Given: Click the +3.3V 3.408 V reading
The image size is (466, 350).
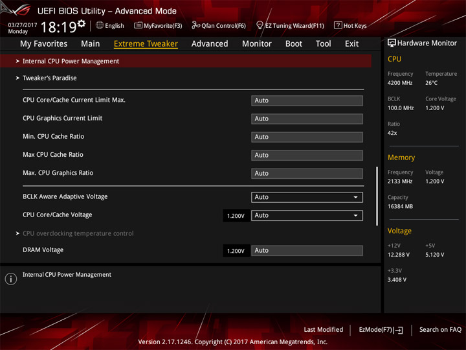Looking at the screenshot, I should (x=397, y=280).
